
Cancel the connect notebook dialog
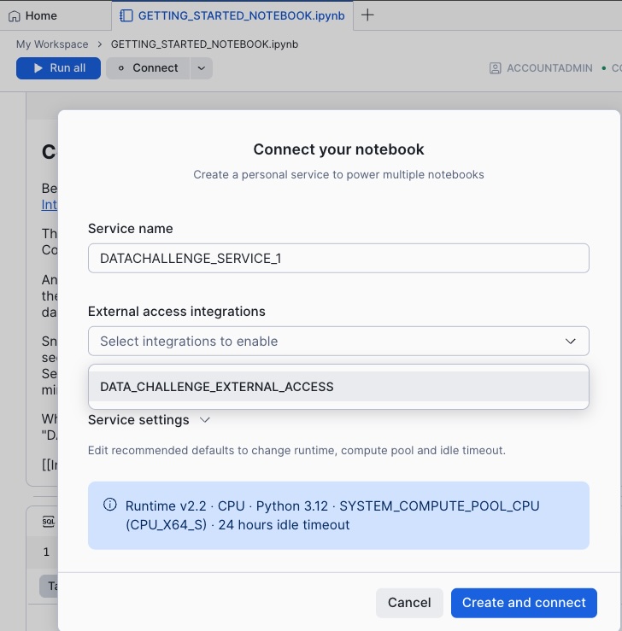coord(409,602)
